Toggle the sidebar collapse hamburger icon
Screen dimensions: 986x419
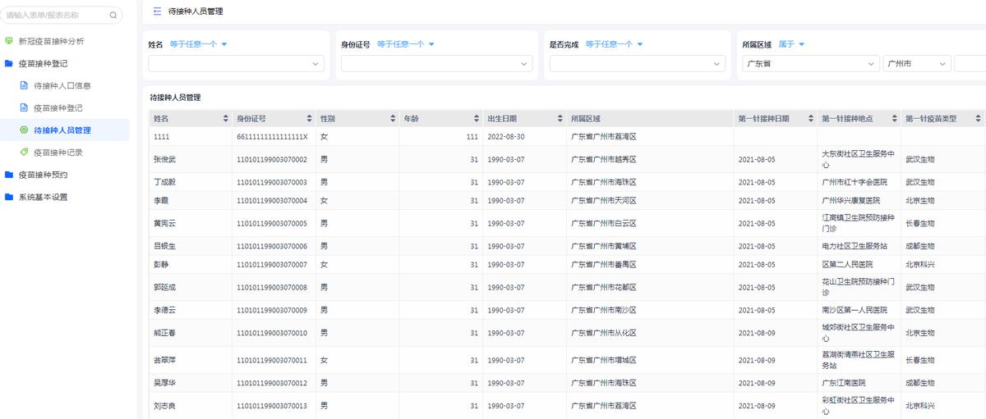pyautogui.click(x=157, y=11)
